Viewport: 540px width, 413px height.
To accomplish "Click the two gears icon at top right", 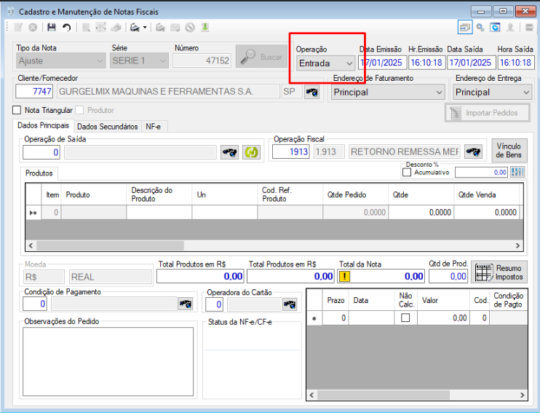I will 480,27.
